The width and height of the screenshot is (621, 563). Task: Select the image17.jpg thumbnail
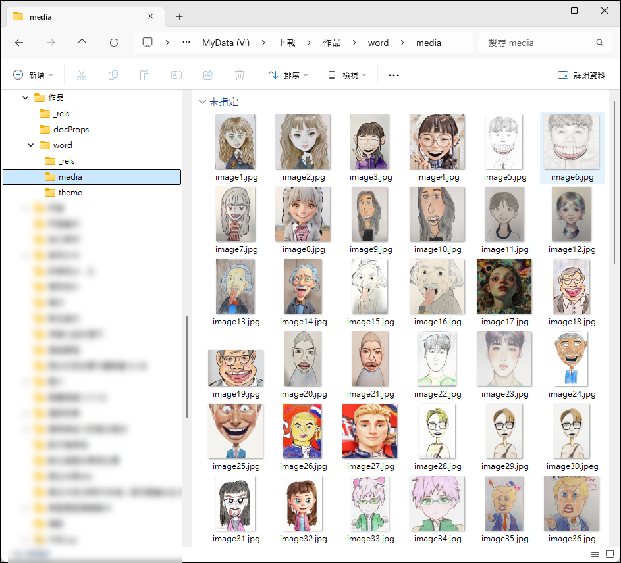click(504, 287)
